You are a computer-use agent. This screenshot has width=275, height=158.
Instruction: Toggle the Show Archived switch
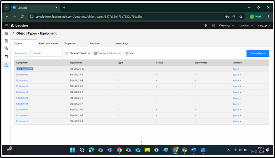pos(66,53)
